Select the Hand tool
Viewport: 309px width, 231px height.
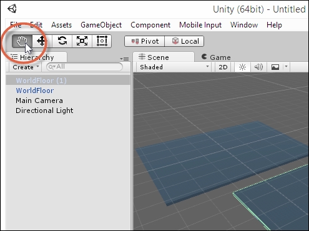(x=22, y=41)
